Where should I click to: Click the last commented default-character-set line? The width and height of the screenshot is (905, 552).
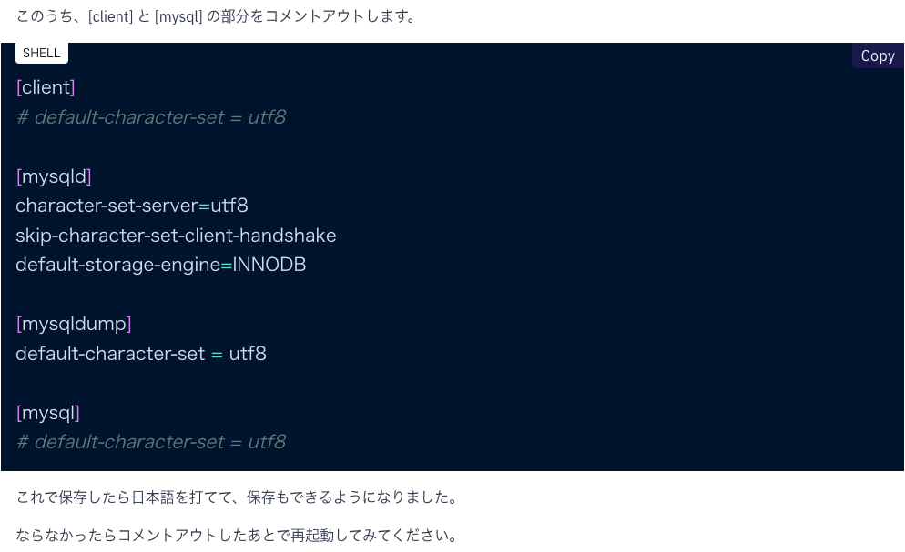[x=151, y=442]
